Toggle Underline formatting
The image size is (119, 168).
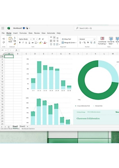(x=26, y=43)
